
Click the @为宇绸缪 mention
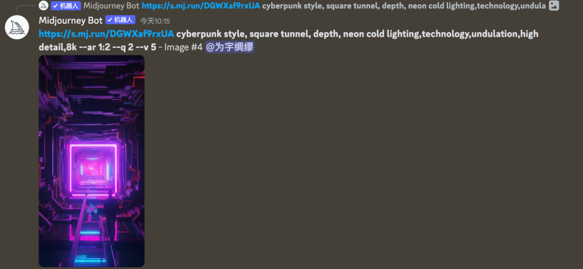click(230, 47)
